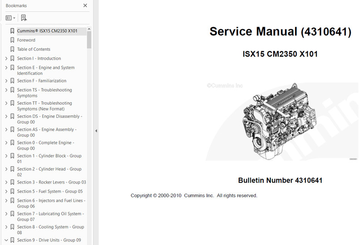Click the Bulletin Number 4310641 text
The height and width of the screenshot is (245, 363).
(x=280, y=180)
